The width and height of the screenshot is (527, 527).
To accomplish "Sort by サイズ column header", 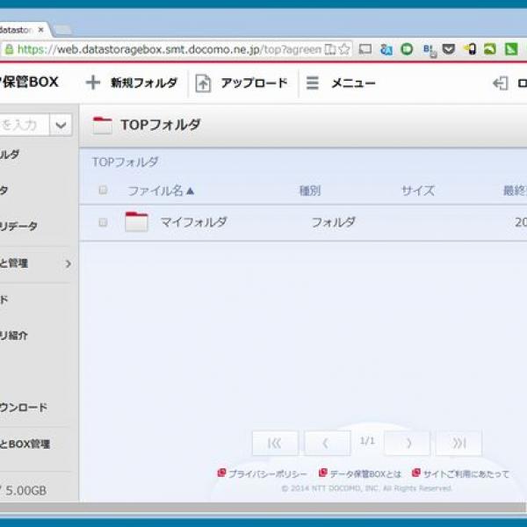I will pyautogui.click(x=418, y=191).
